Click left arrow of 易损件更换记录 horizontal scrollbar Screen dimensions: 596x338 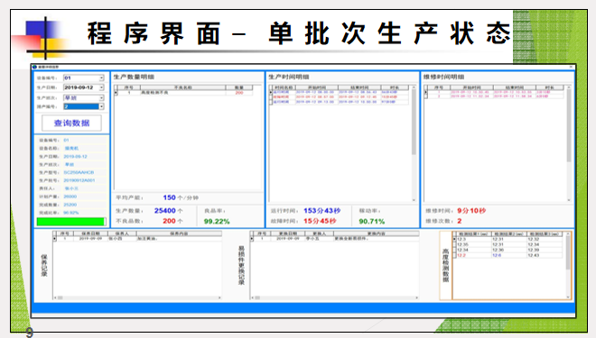(x=252, y=297)
